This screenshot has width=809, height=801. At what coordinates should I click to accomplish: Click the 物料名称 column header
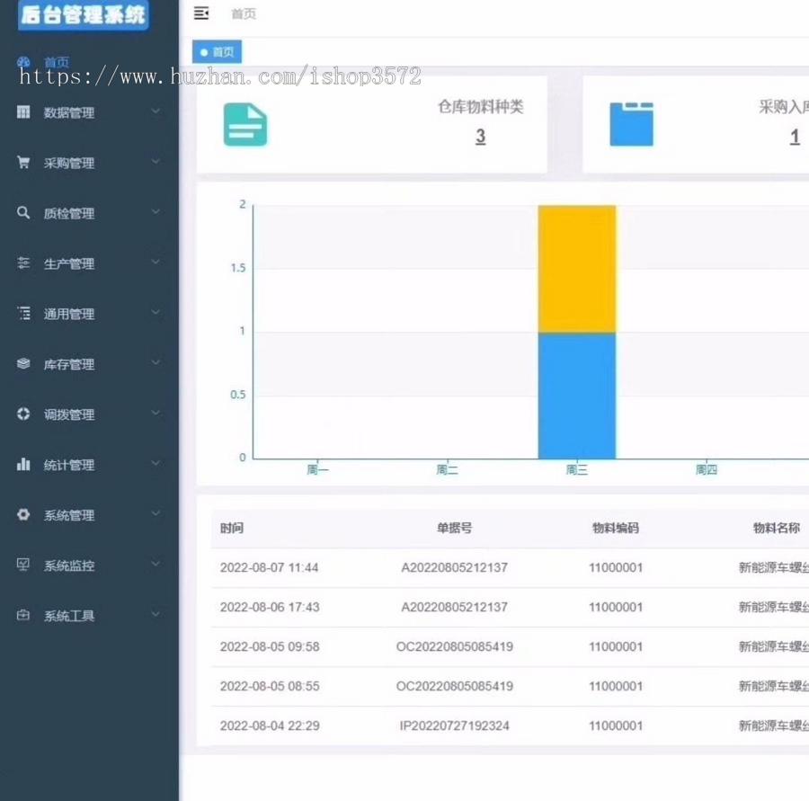(777, 528)
